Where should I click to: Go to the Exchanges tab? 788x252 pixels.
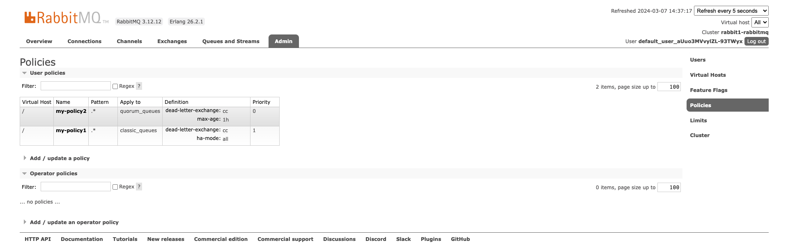click(172, 41)
